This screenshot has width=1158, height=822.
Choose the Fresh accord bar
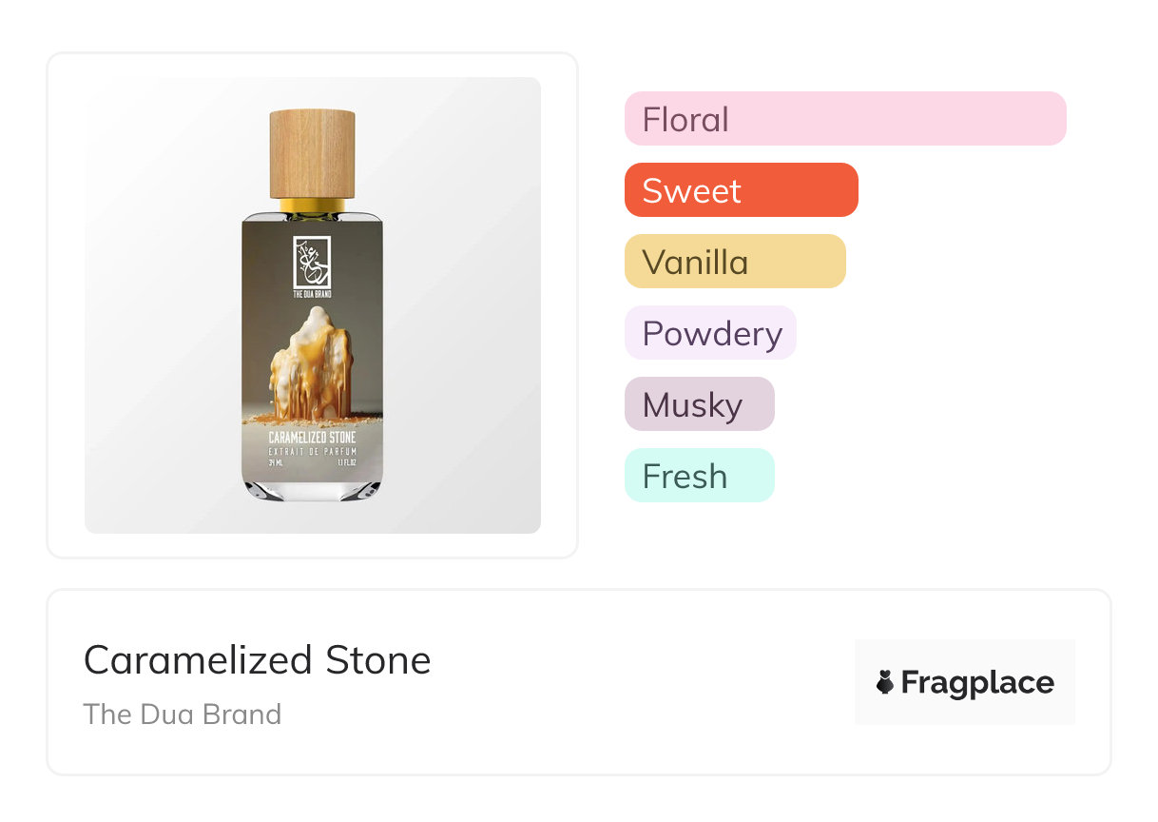(699, 476)
